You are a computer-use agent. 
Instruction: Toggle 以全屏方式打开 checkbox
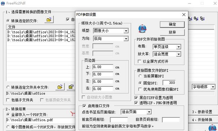coord(139,61)
